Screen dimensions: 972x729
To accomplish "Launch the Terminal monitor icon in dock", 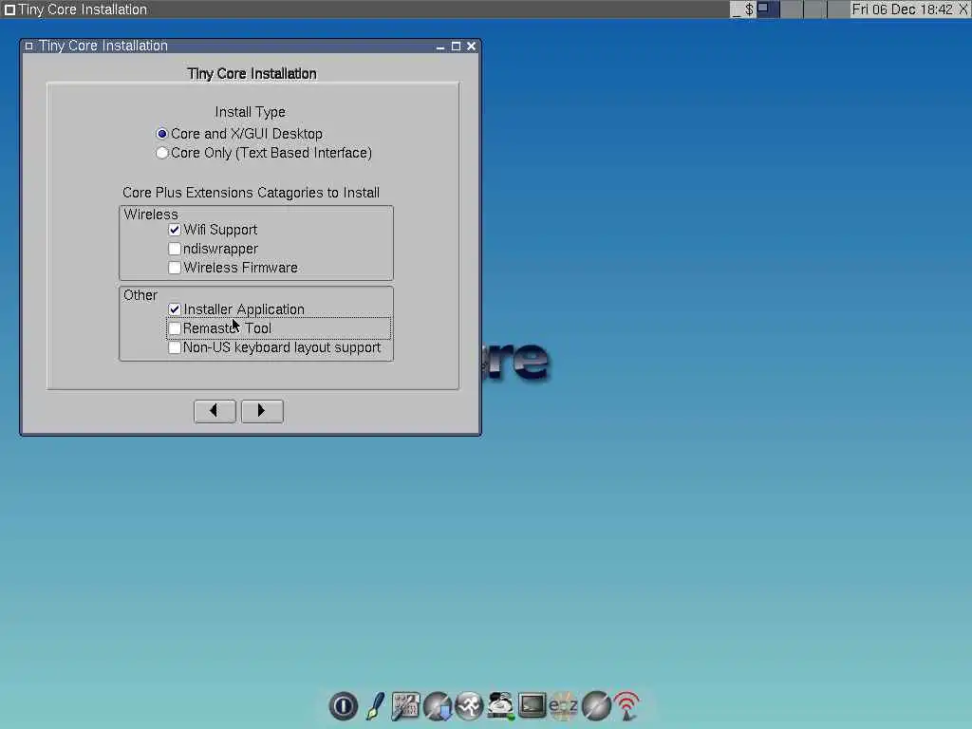I will 532,705.
